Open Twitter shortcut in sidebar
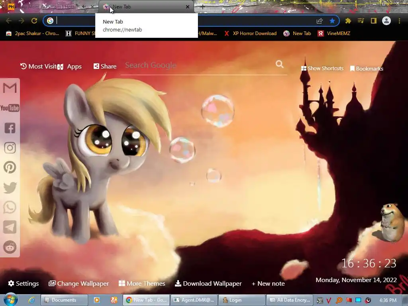Image resolution: width=408 pixels, height=306 pixels. (x=10, y=188)
